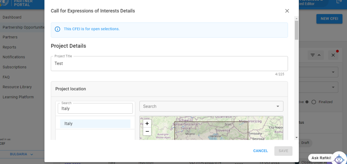347x164 pixels.
Task: Click the NEW CFEI button
Action: point(329,19)
